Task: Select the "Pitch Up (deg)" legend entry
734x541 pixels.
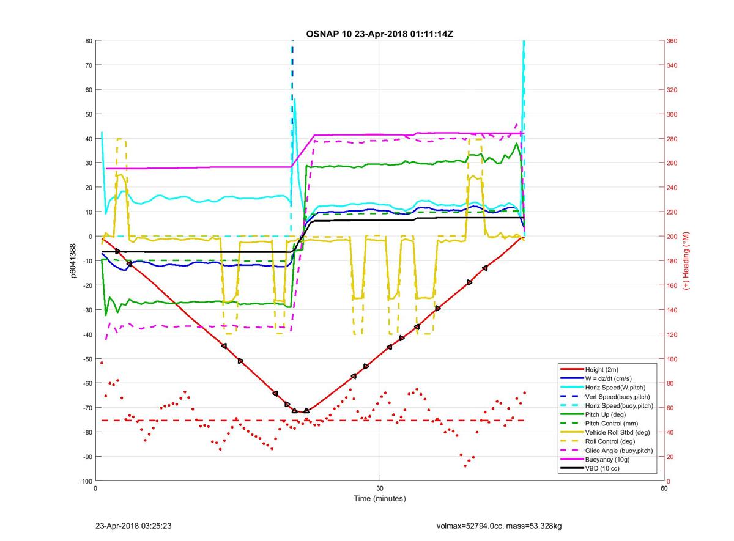Action: click(606, 414)
